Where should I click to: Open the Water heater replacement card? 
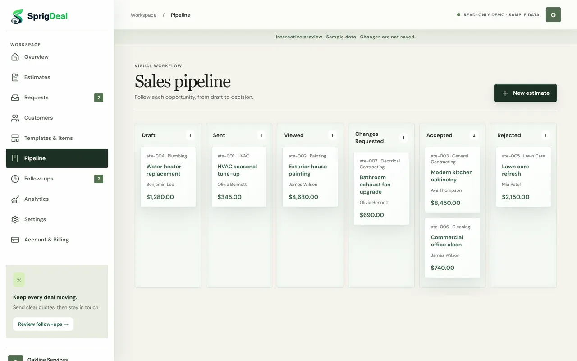(x=168, y=177)
